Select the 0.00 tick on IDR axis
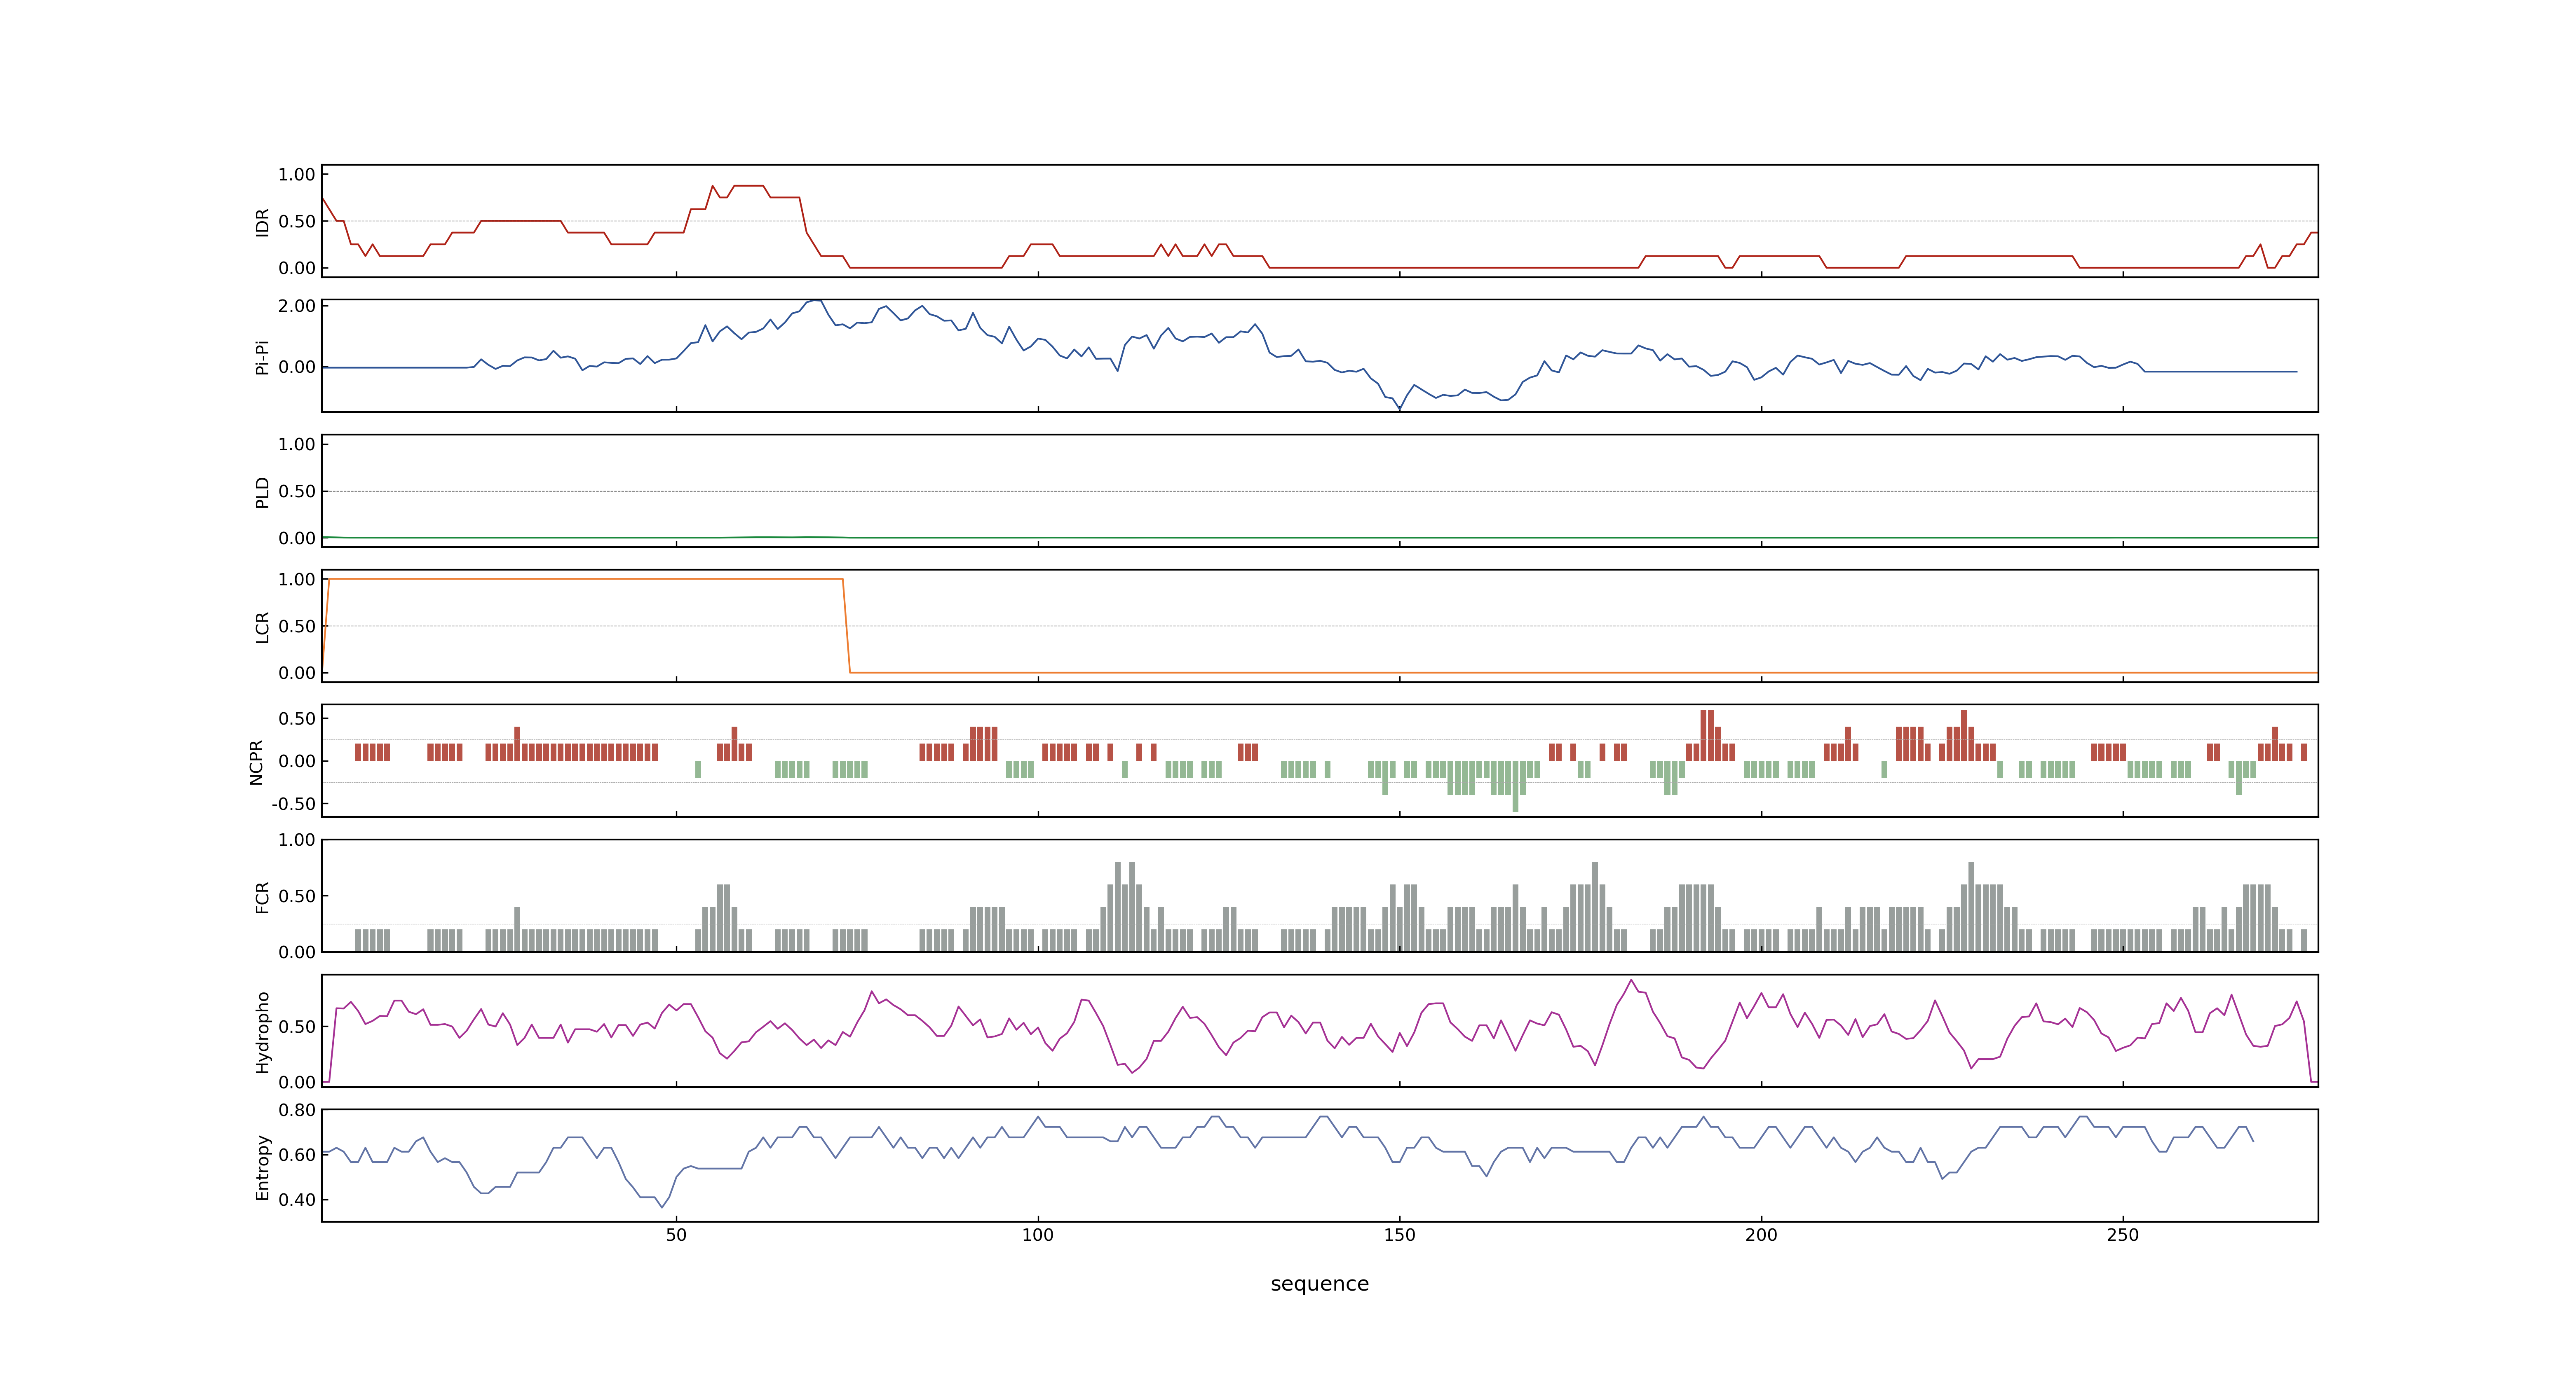This screenshot has height=1373, width=2576. (x=297, y=268)
